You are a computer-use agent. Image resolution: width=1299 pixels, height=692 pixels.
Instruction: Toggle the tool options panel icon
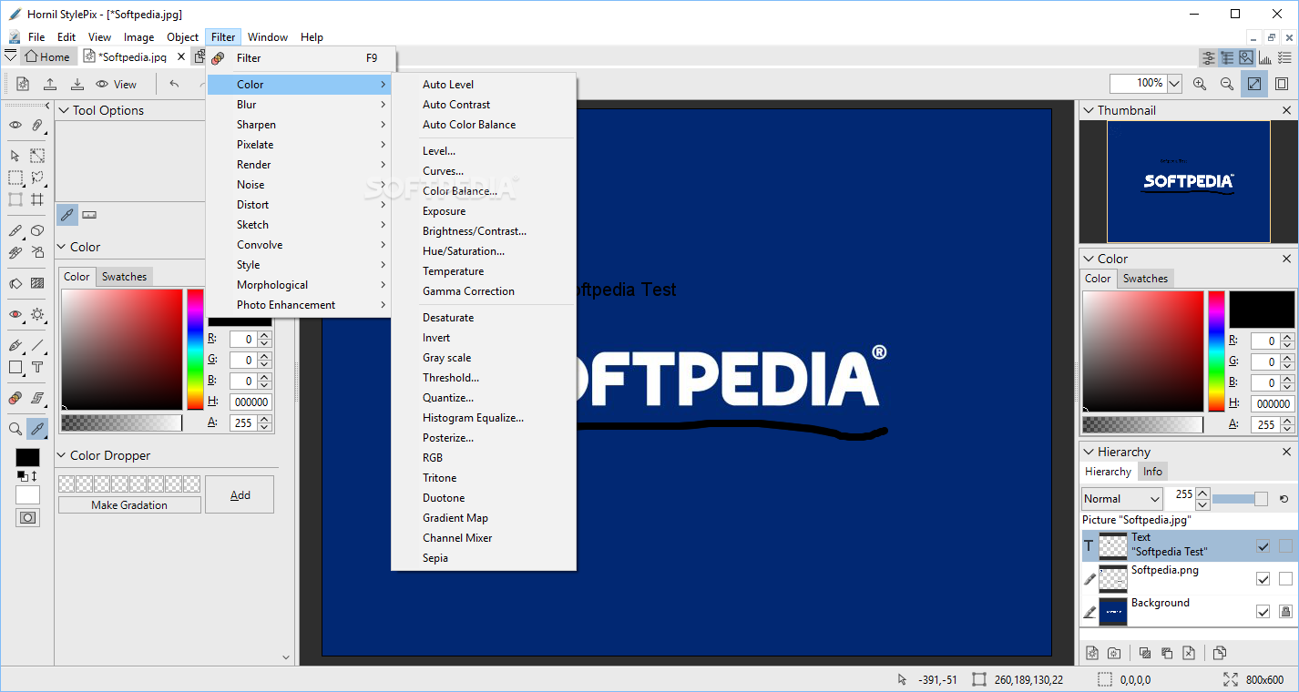pyautogui.click(x=1209, y=57)
